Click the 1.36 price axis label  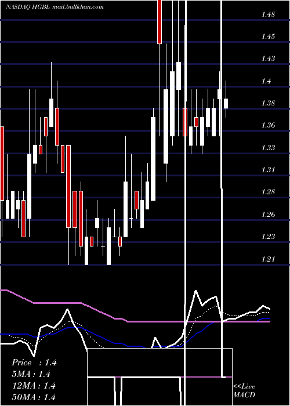pos(268,126)
